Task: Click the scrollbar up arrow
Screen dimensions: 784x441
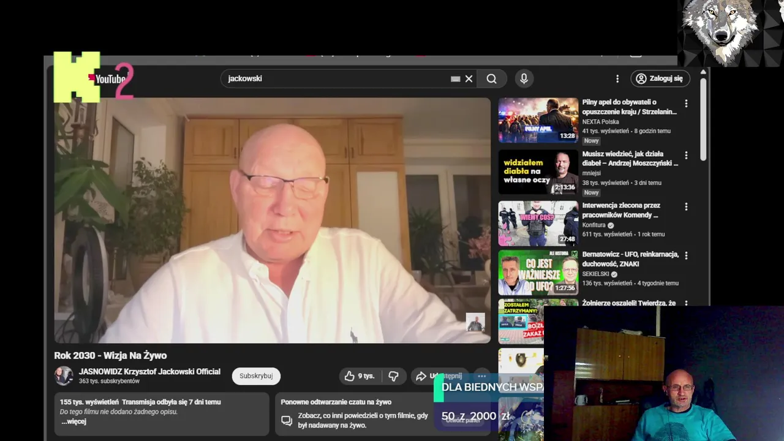Action: click(x=703, y=72)
